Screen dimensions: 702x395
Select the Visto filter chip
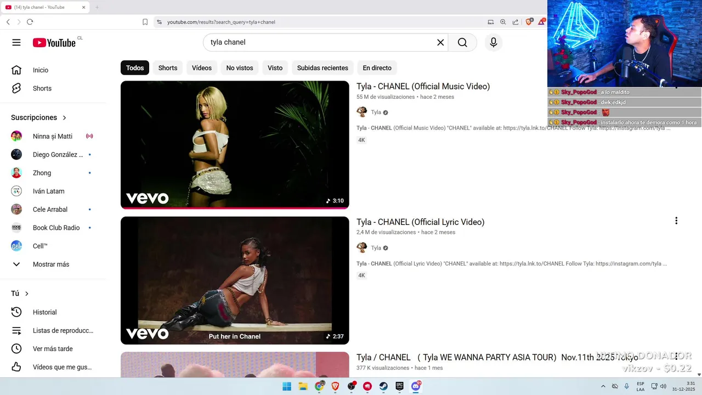pos(275,68)
